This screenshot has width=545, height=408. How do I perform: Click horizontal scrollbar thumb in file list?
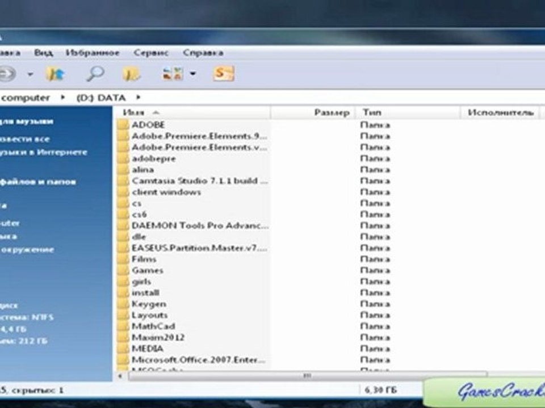pos(307,376)
